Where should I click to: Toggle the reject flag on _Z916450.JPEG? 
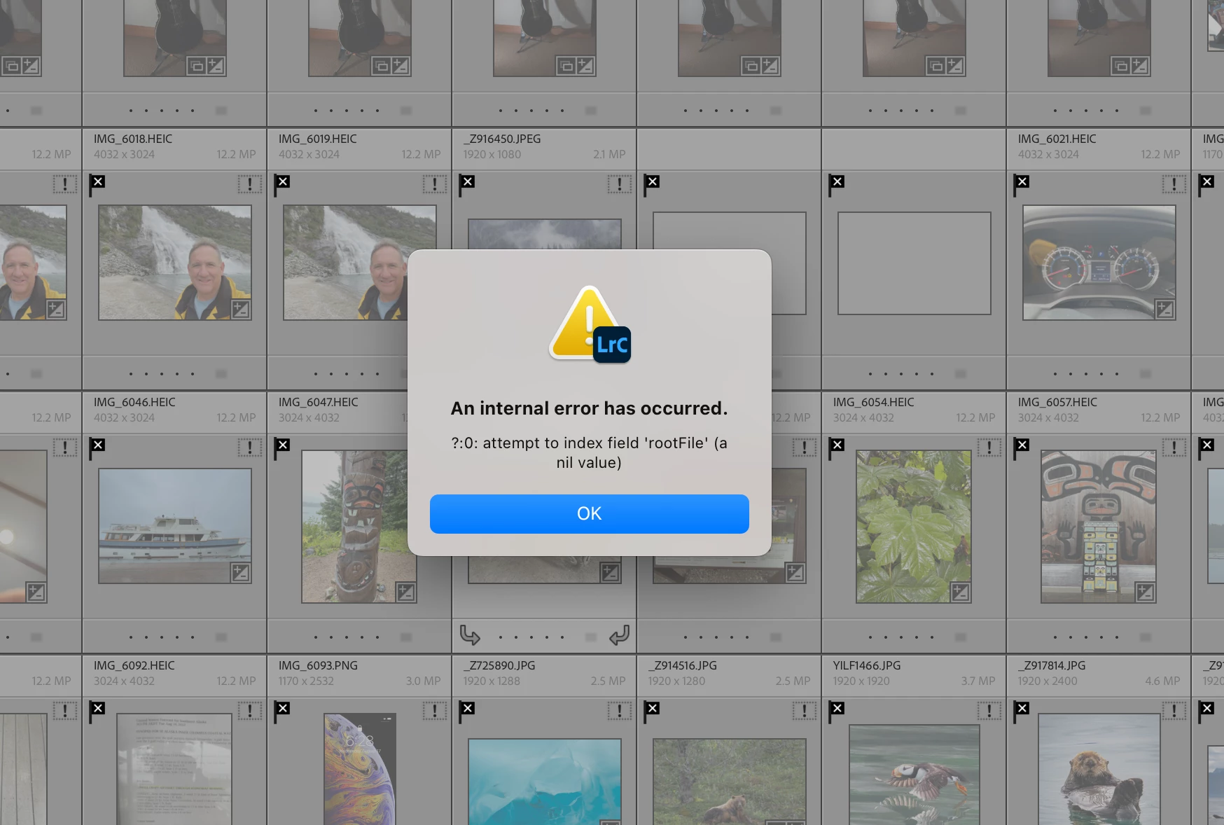pyautogui.click(x=466, y=185)
